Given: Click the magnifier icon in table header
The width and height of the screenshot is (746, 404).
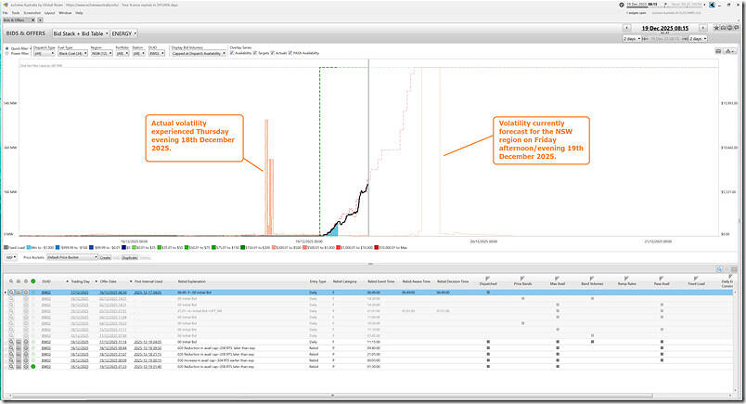Looking at the screenshot, I should (x=13, y=280).
